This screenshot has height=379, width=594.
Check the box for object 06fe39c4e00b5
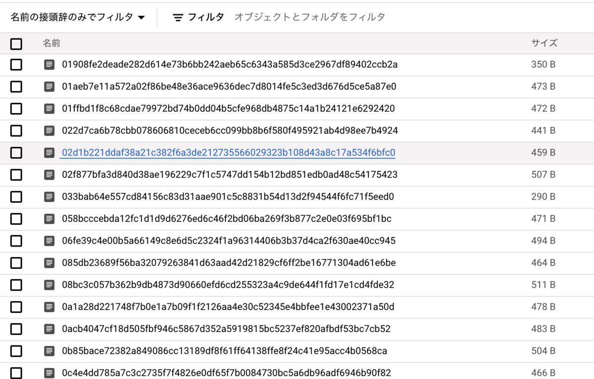tap(16, 241)
